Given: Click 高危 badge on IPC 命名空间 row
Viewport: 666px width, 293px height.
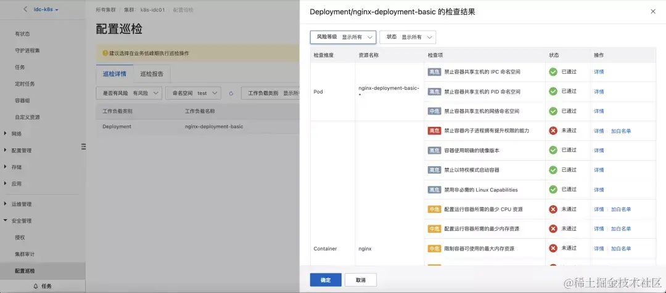Looking at the screenshot, I should pyautogui.click(x=435, y=71).
